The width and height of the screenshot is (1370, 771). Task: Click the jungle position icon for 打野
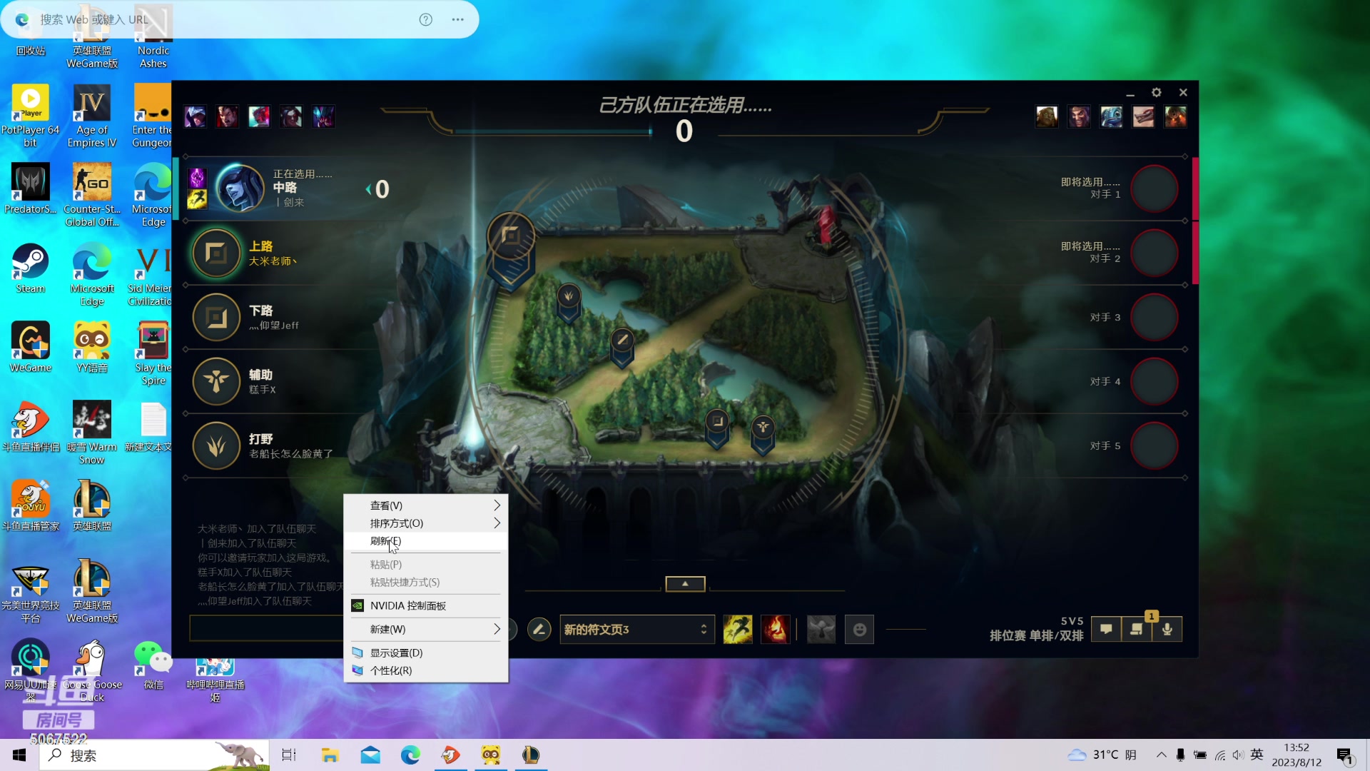click(x=216, y=445)
